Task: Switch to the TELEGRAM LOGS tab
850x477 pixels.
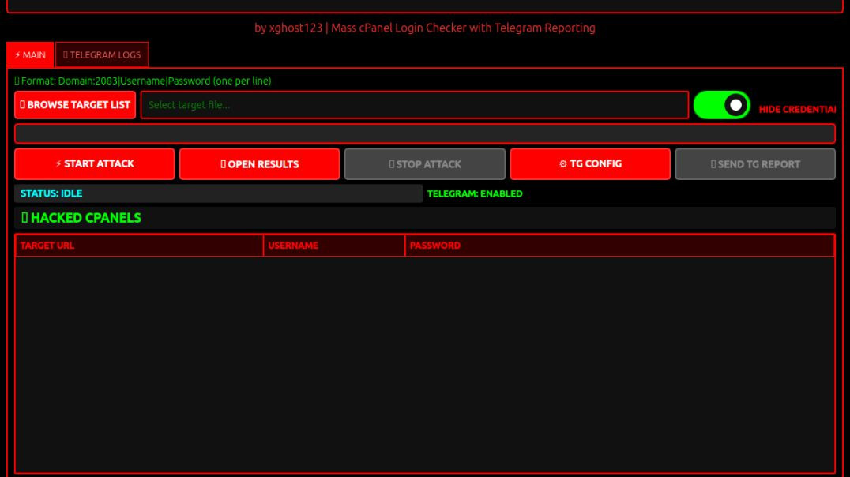Action: pyautogui.click(x=103, y=55)
